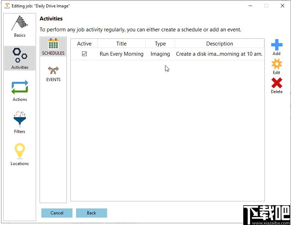Click the Active column header
This screenshot has width=291, height=225.
[x=84, y=44]
